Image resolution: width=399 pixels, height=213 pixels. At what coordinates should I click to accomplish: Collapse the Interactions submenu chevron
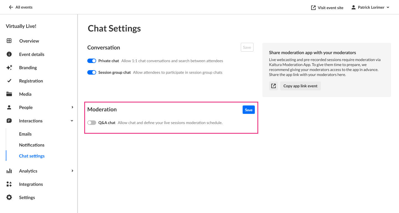[72, 121]
